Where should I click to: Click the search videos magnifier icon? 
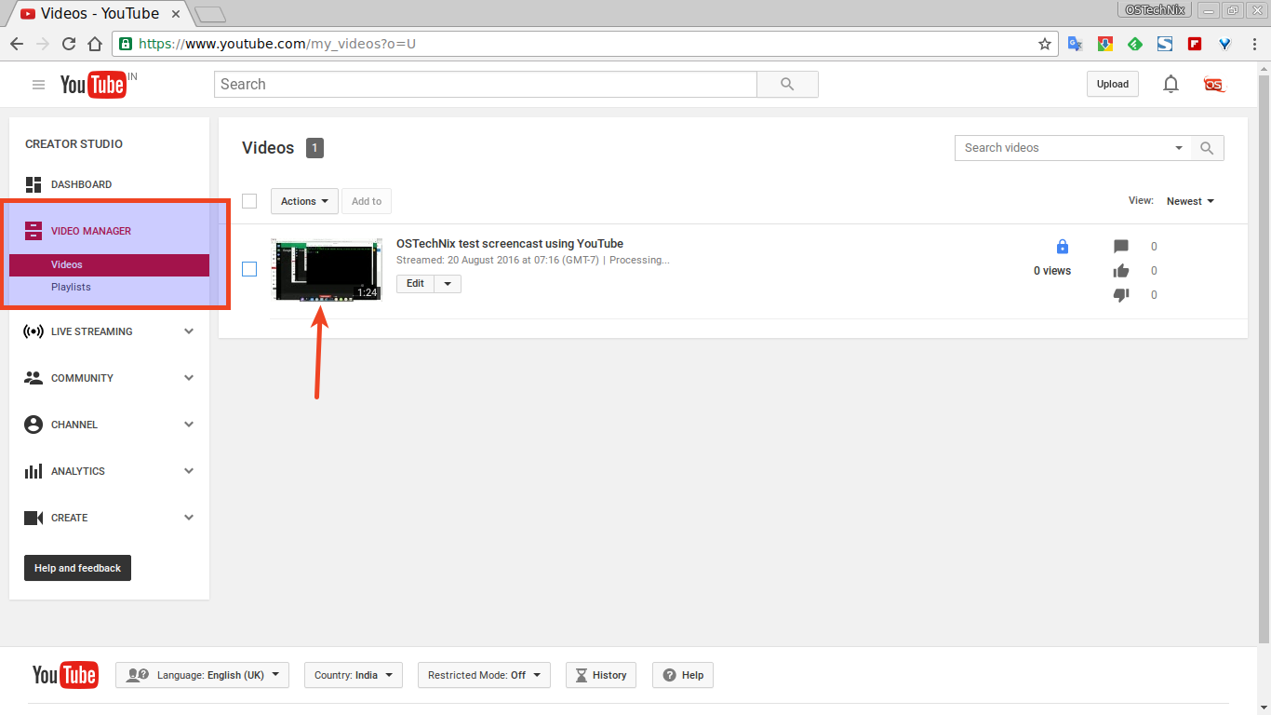coord(1207,148)
